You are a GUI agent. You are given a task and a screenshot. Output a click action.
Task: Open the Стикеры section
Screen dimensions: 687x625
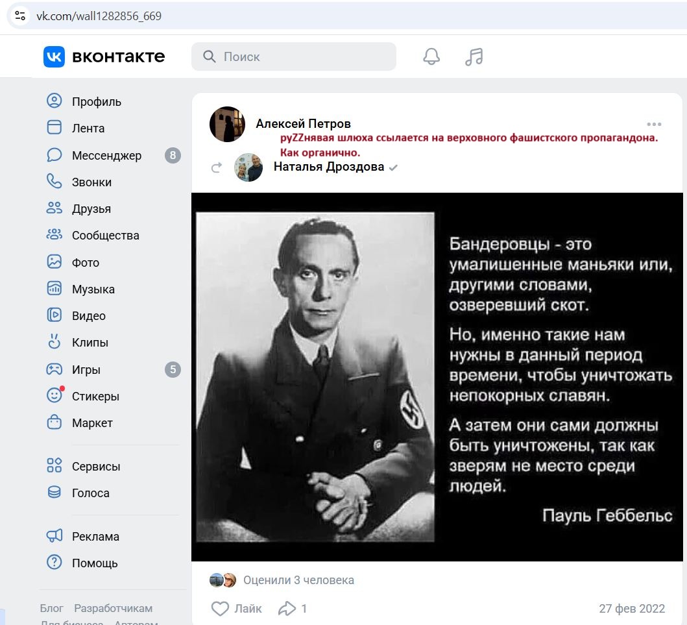pos(95,397)
